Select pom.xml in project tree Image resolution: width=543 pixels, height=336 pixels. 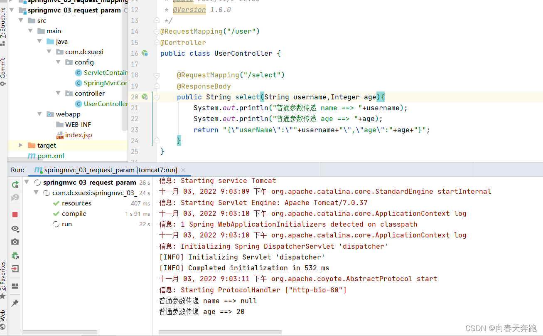coord(51,156)
